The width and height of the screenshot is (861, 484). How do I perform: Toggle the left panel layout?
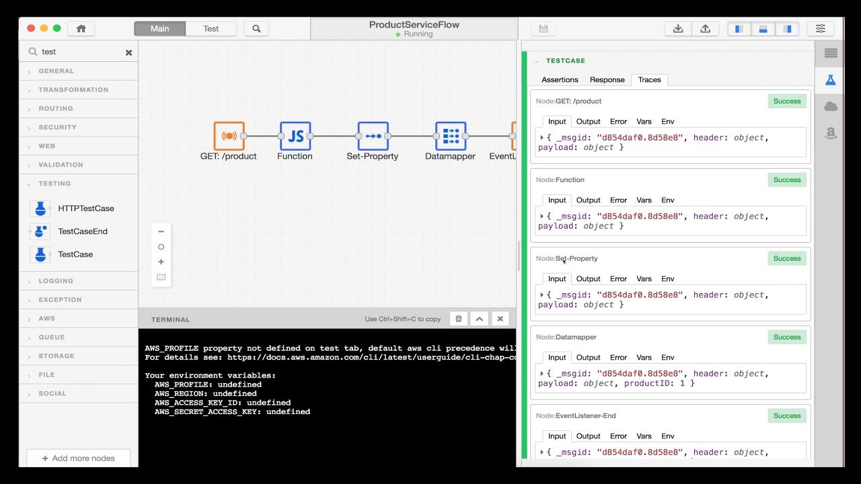739,29
